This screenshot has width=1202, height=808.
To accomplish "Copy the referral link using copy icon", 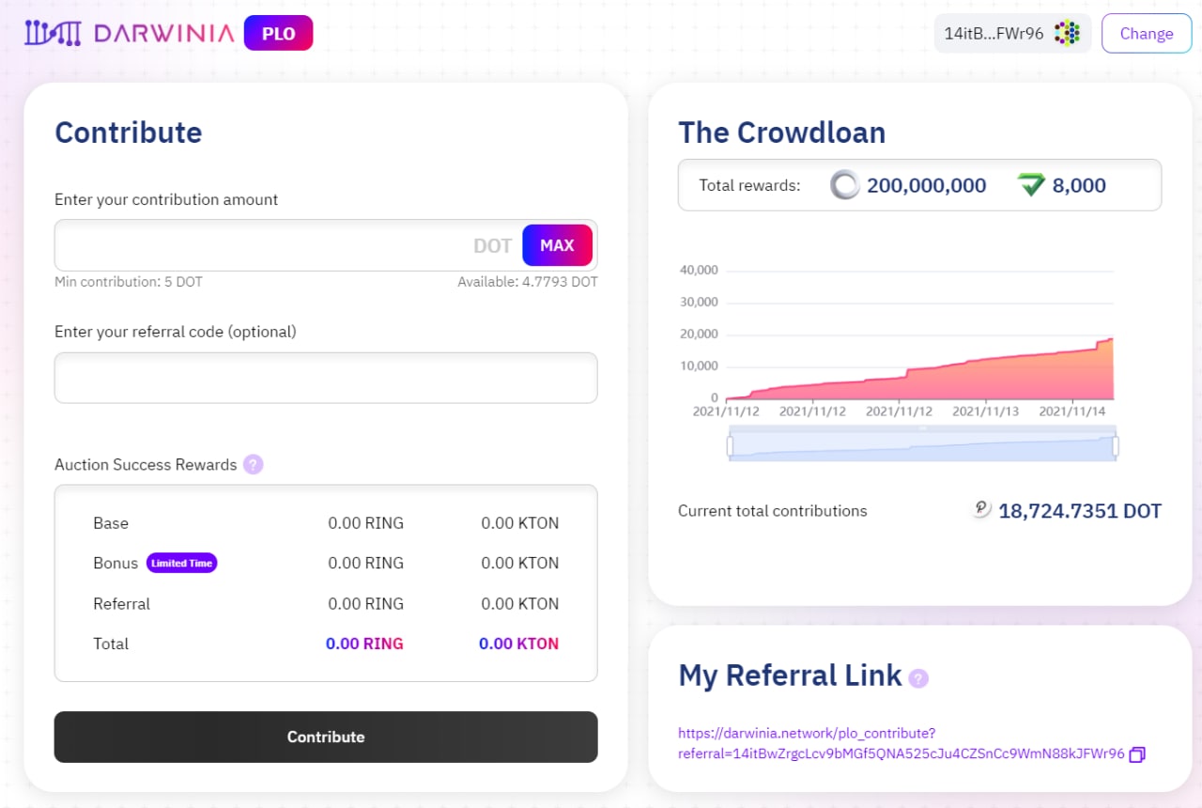I will pyautogui.click(x=1137, y=754).
